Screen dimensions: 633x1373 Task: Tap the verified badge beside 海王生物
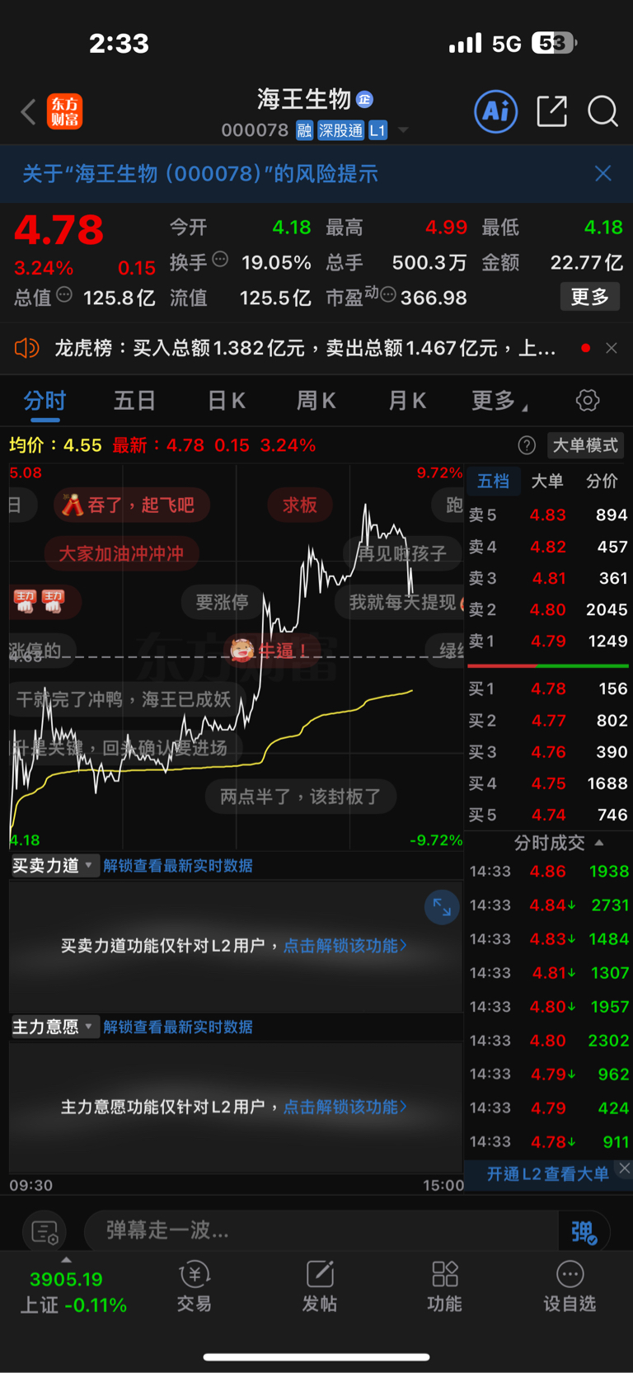click(x=364, y=100)
